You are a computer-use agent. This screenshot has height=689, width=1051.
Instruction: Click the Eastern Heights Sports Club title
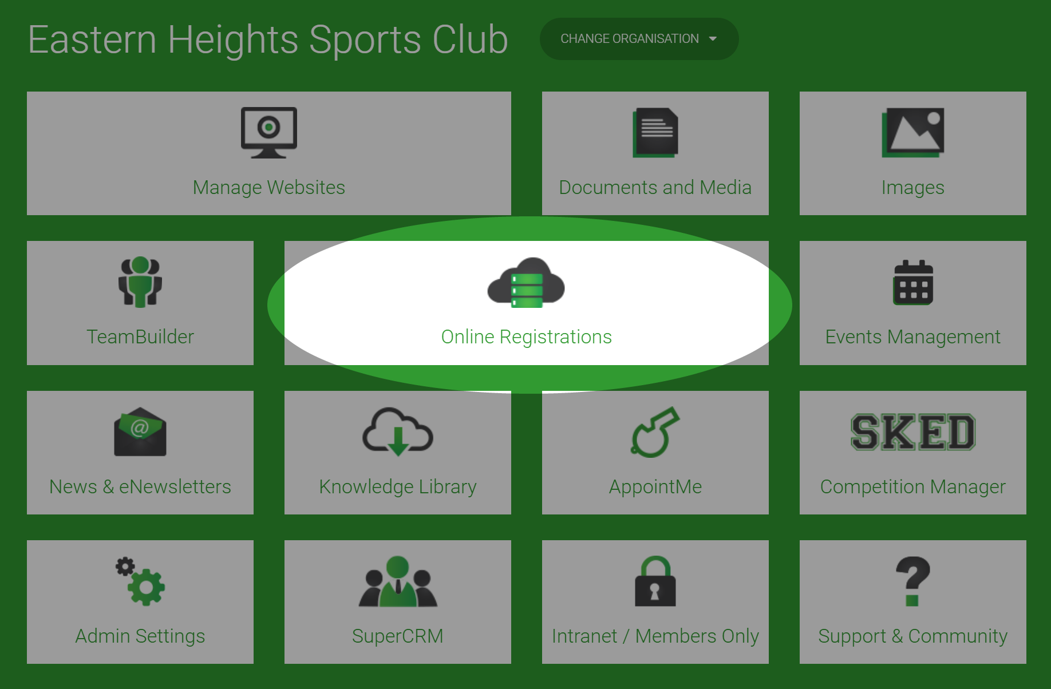coord(268,40)
